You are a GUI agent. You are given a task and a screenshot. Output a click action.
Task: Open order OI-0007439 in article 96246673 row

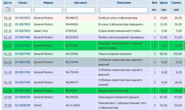pyautogui.click(x=22, y=82)
